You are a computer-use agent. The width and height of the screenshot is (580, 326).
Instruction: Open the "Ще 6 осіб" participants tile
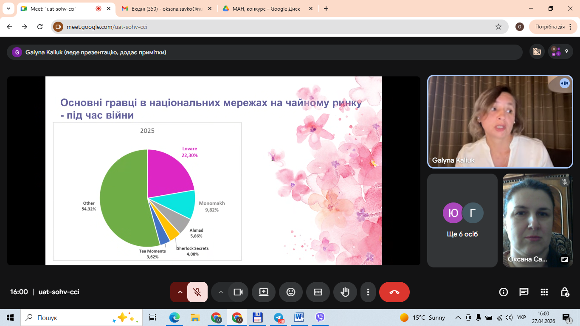pyautogui.click(x=462, y=220)
